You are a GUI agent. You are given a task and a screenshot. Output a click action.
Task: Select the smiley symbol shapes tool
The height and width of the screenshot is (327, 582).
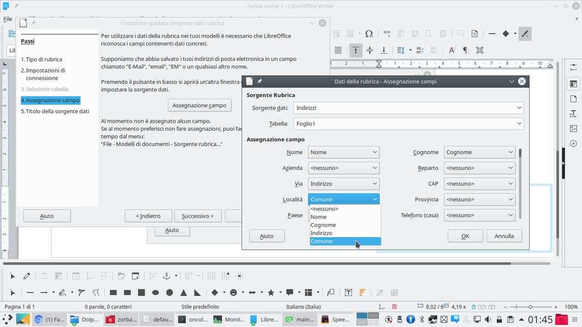233,293
